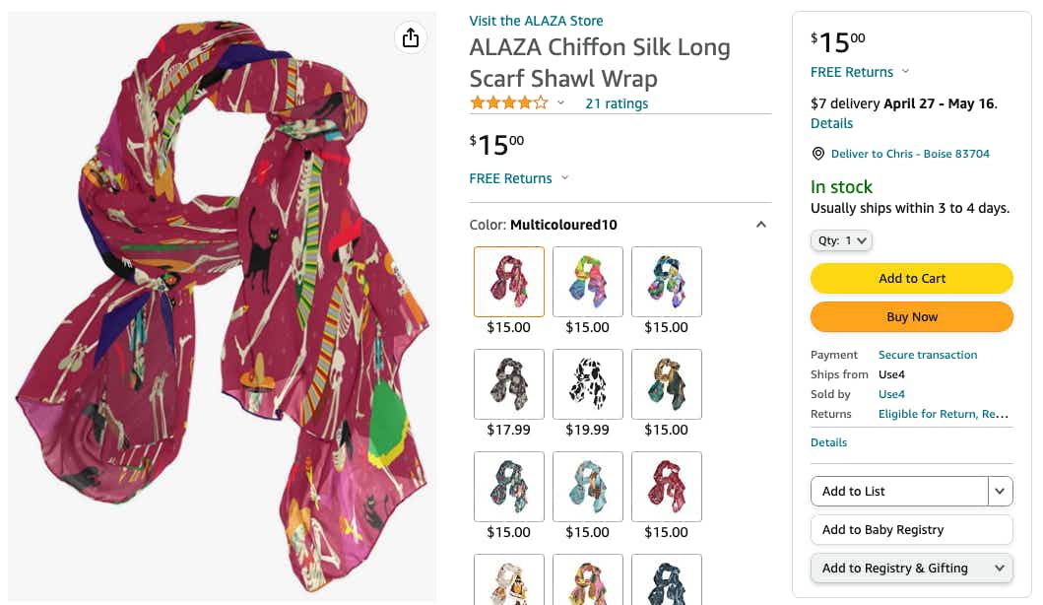Select the $17.99 scarf color swatch

coord(509,384)
